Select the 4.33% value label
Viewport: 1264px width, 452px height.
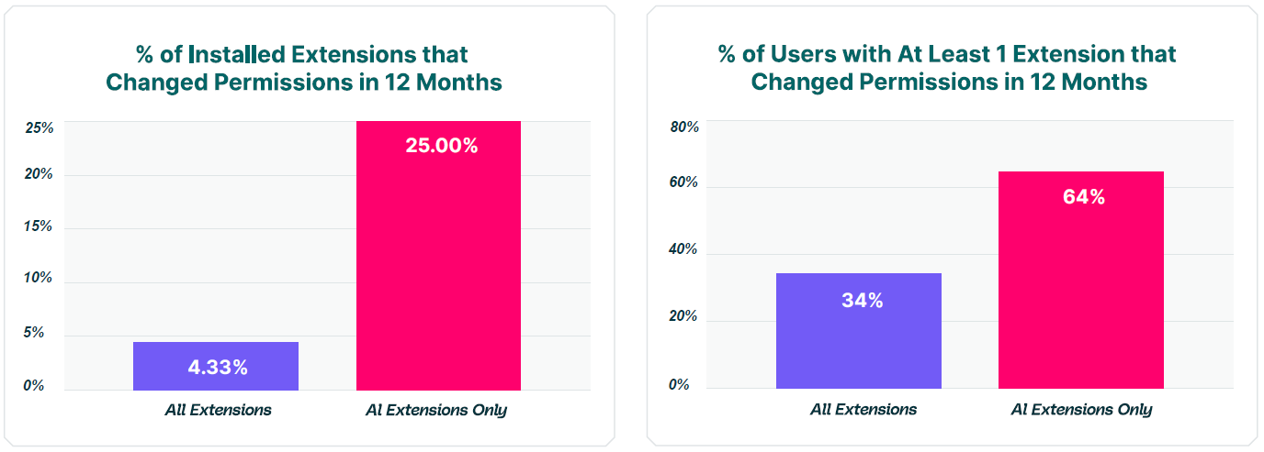[218, 368]
